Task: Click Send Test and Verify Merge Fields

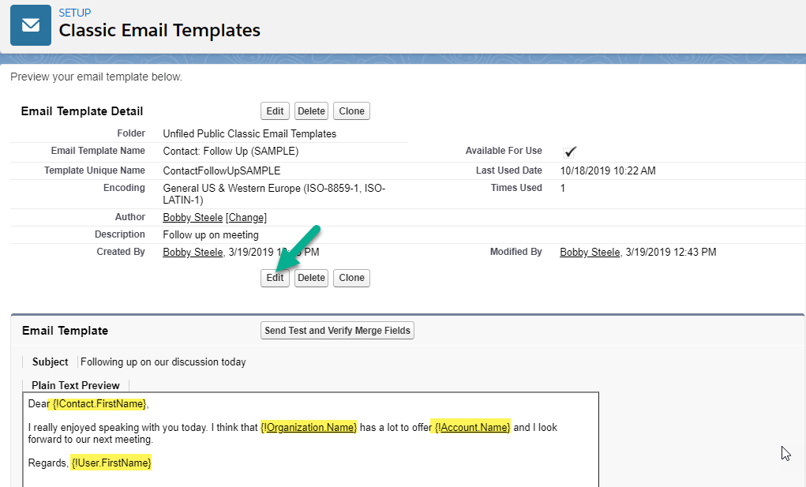Action: tap(337, 330)
